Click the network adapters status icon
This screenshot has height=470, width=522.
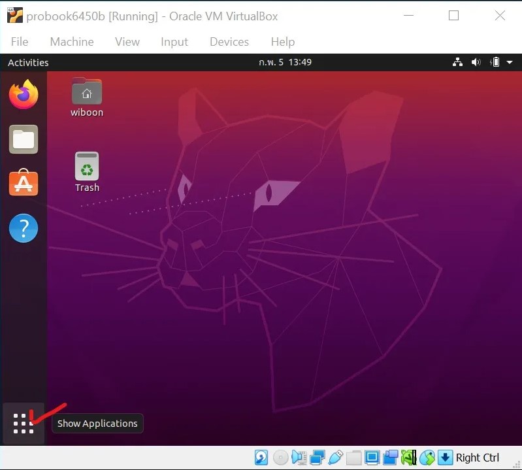pyautogui.click(x=318, y=458)
